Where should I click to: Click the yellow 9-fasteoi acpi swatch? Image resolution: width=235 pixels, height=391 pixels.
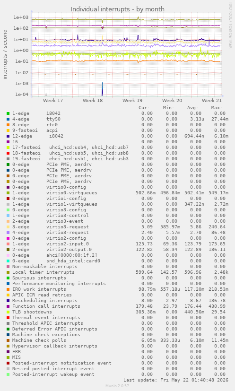click(x=8, y=130)
